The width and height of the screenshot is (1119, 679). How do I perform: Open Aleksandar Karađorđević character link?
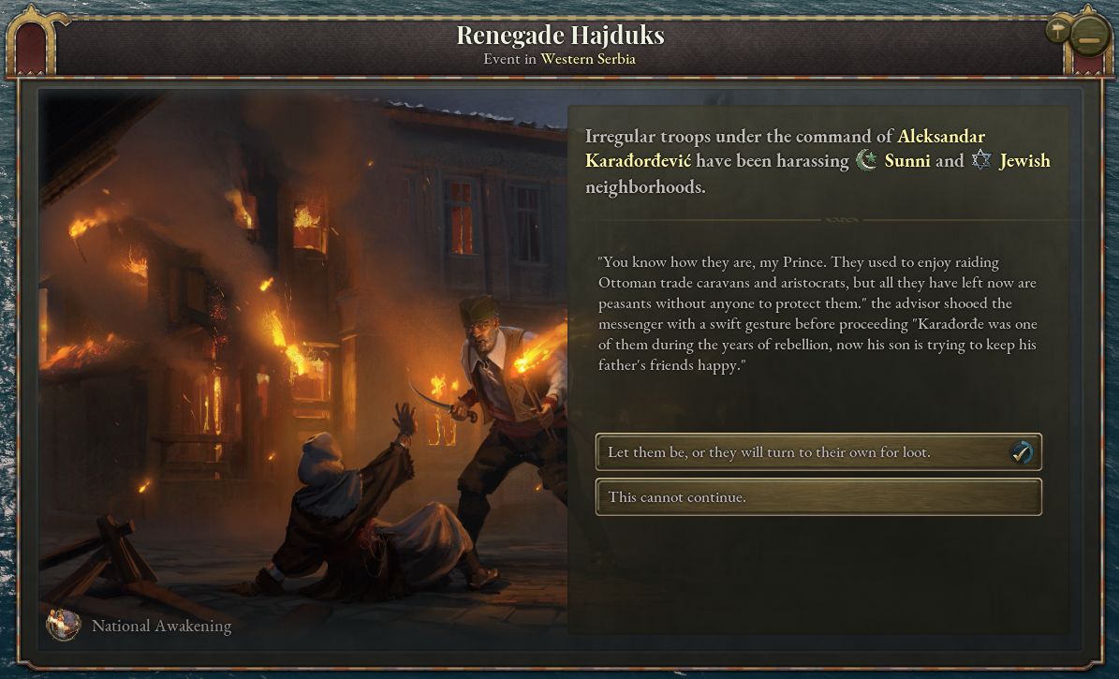click(x=785, y=148)
